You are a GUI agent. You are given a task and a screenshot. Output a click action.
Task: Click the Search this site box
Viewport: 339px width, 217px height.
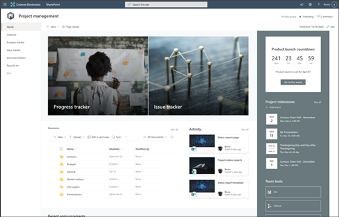click(166, 4)
